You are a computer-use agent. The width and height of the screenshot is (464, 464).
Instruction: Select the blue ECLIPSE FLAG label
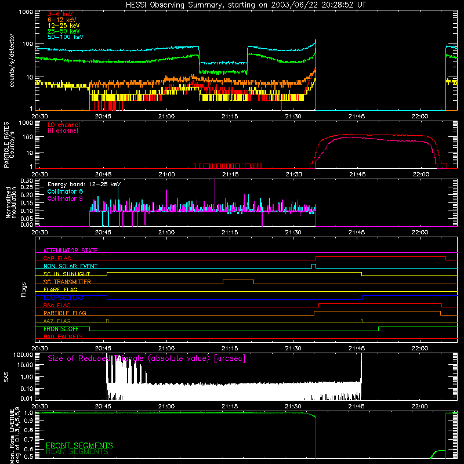coord(63,298)
